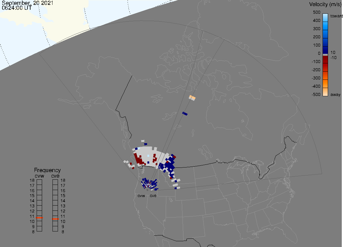Select the orange -300 to -400 velocity swatch
Viewport: 343px width, 247px height.
[325, 84]
